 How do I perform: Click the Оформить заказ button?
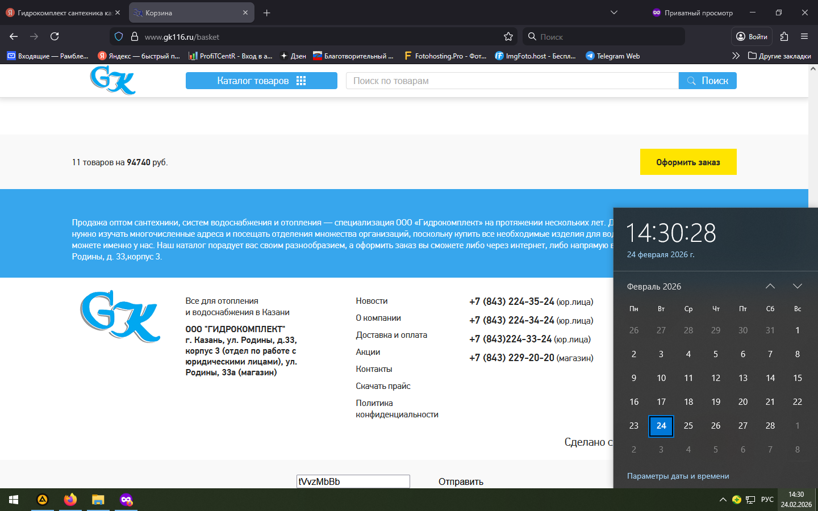[x=688, y=162]
